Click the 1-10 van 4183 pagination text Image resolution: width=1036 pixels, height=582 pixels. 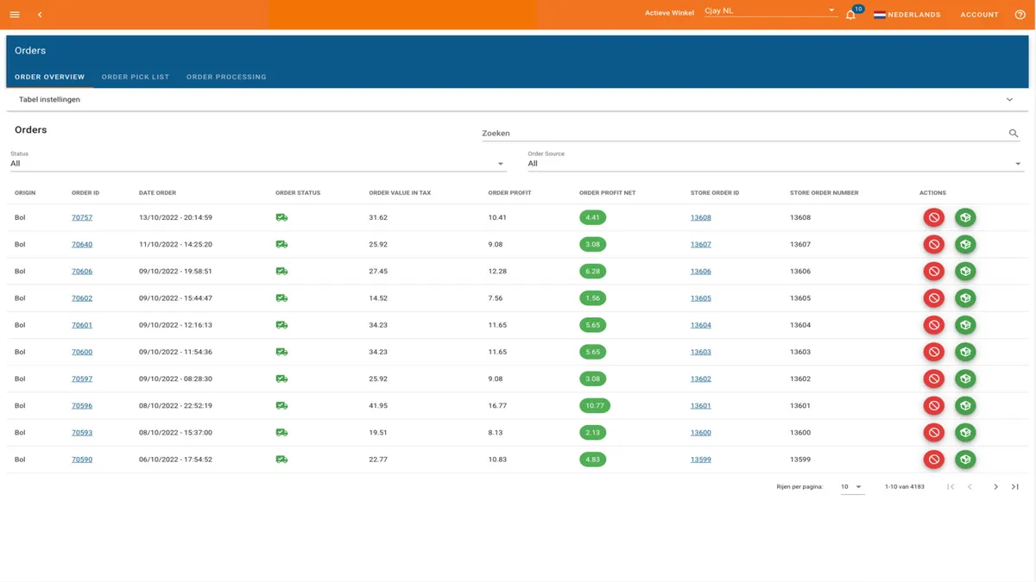coord(904,487)
